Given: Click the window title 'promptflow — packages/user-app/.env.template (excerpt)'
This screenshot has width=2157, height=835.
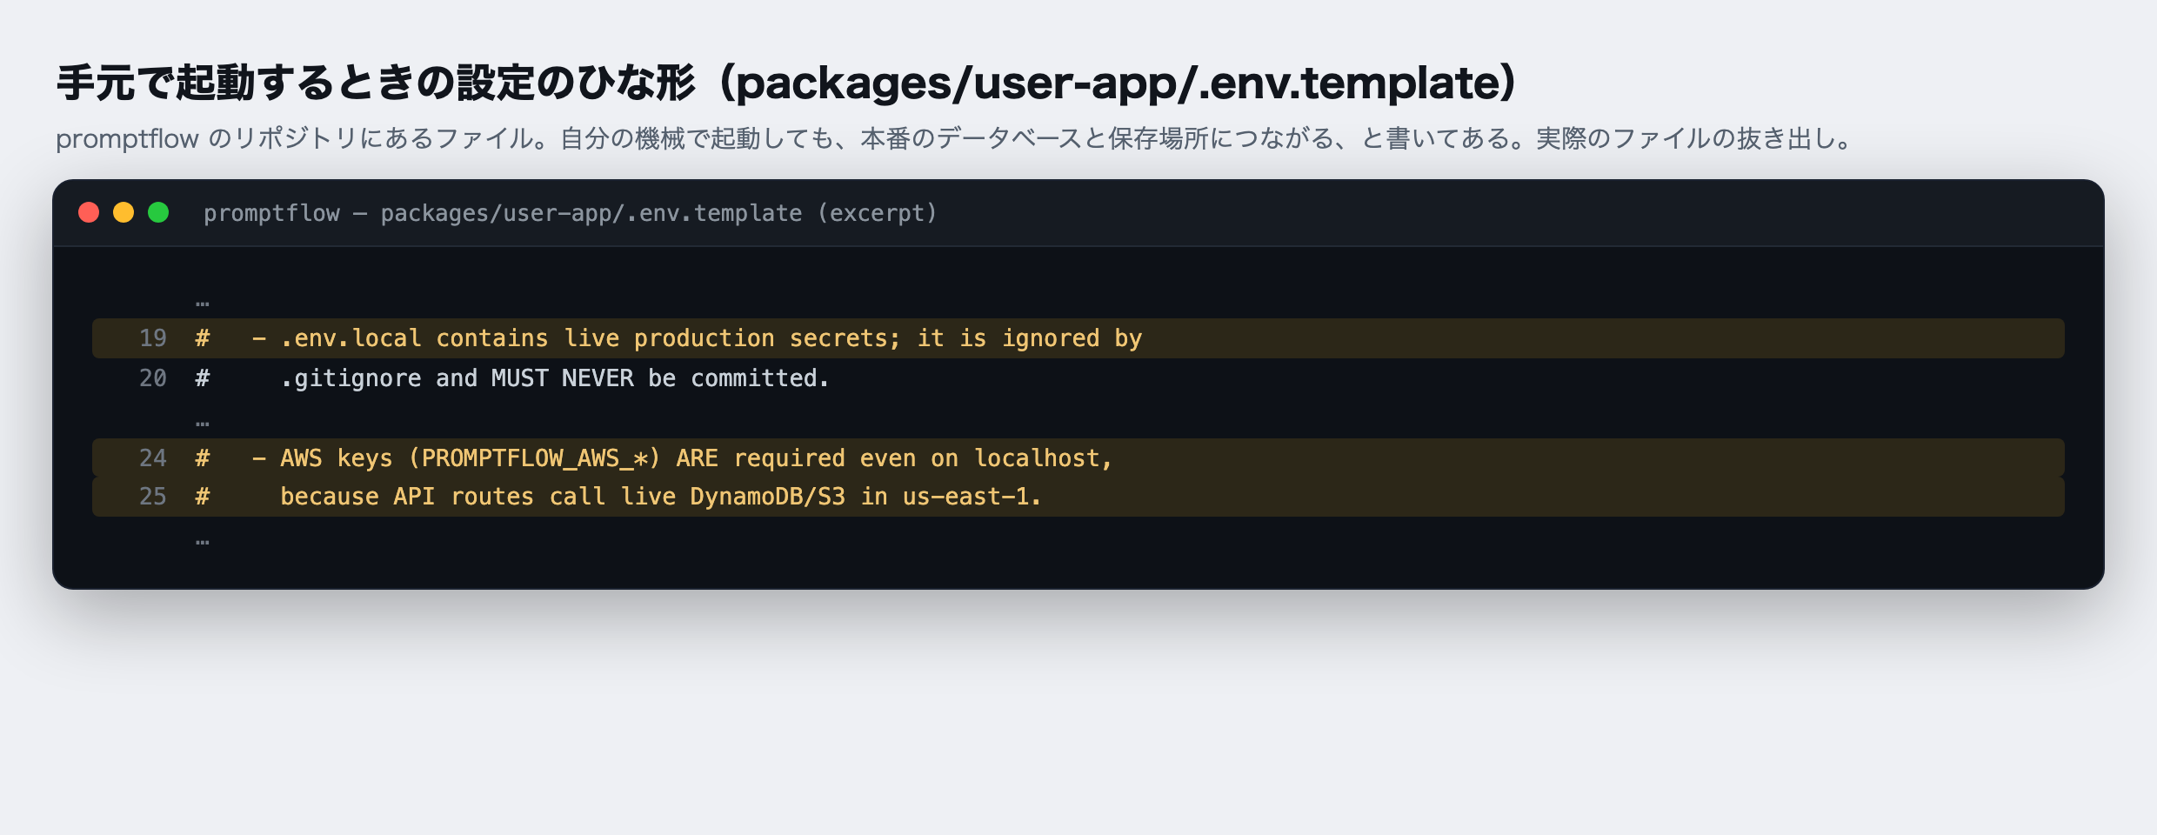Looking at the screenshot, I should click(x=570, y=213).
